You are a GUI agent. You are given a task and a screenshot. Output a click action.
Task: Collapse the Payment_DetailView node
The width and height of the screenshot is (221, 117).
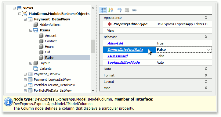(25, 19)
